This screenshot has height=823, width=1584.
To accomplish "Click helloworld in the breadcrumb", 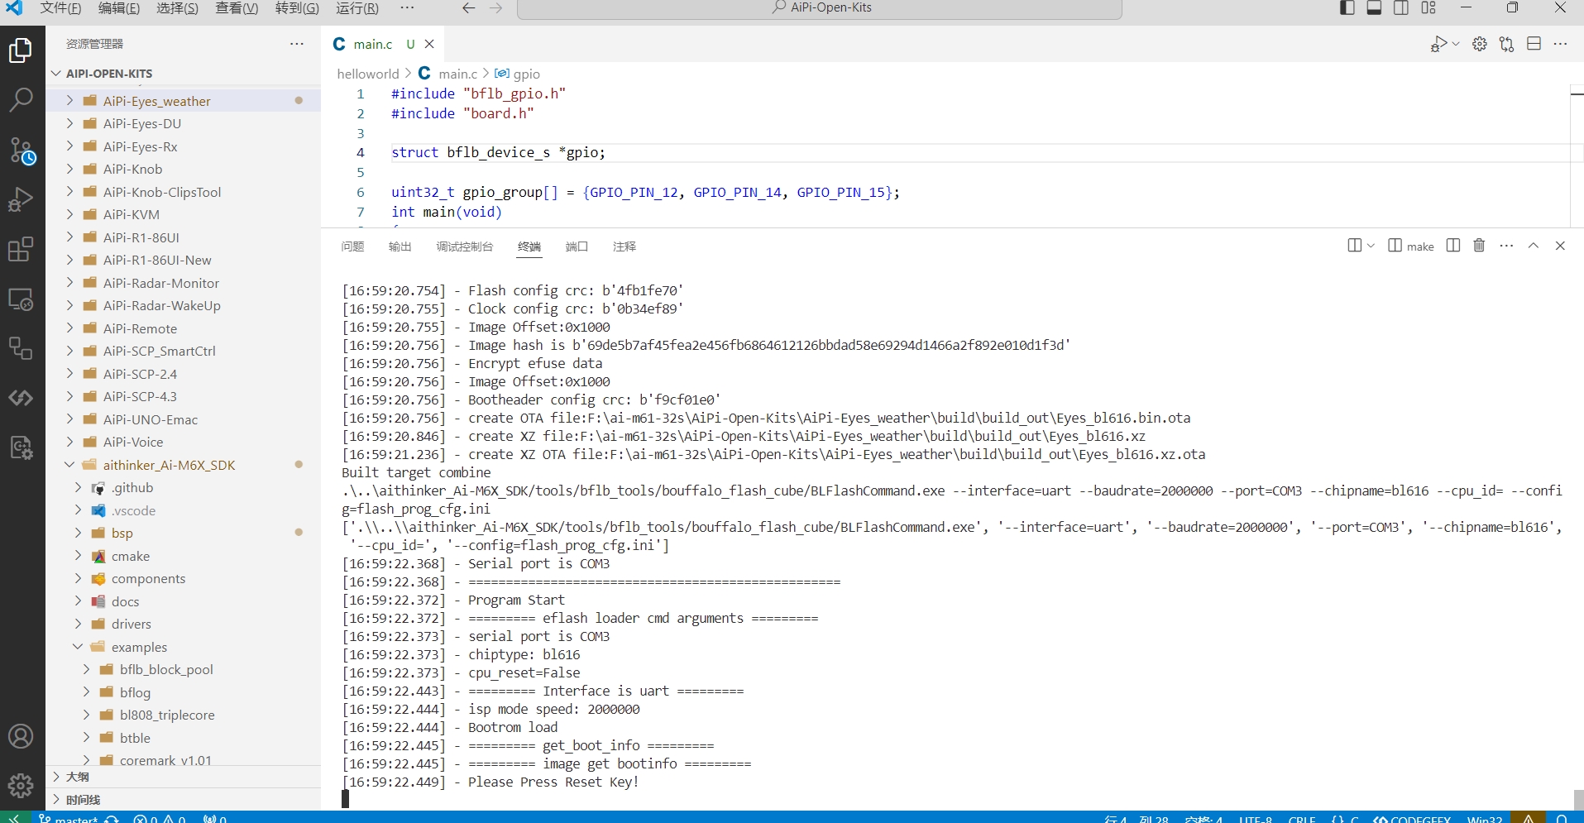I will (367, 74).
